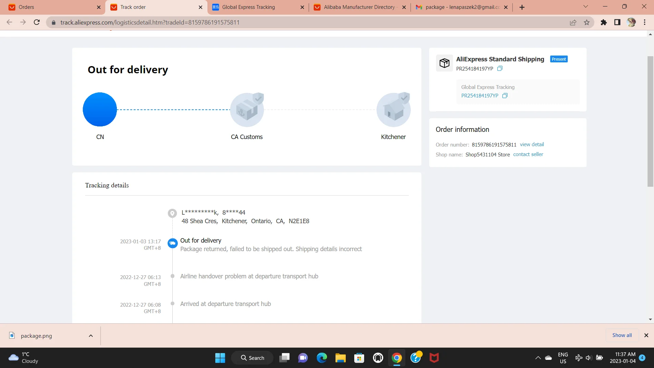
Task: Open File Explorer from the taskbar
Action: 340,358
